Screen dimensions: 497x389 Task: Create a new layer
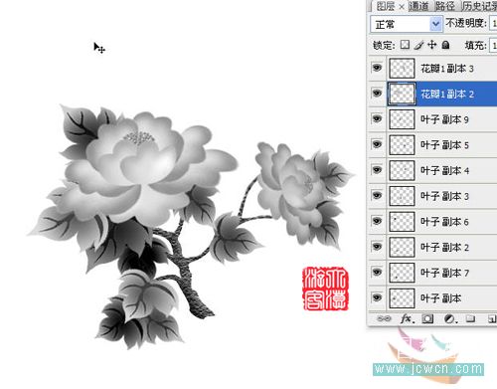(492, 319)
